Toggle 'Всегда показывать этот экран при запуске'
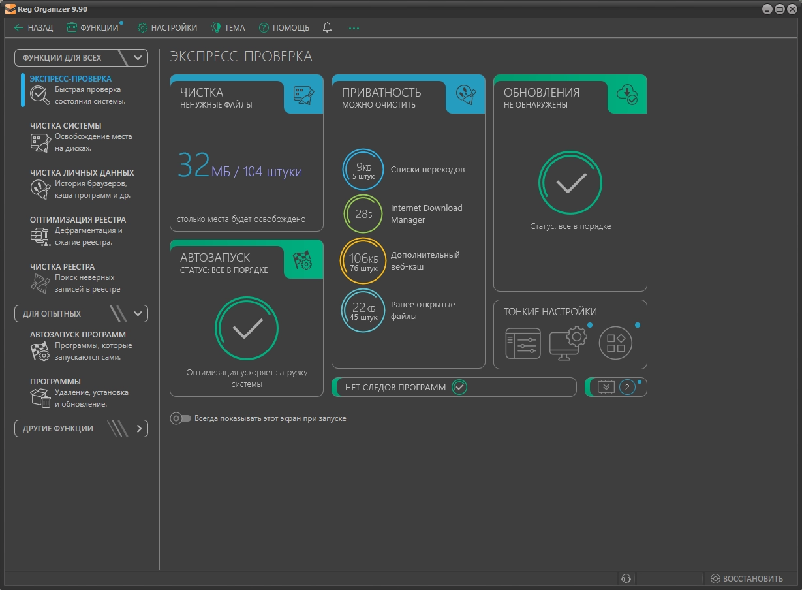The width and height of the screenshot is (802, 590). pos(181,418)
